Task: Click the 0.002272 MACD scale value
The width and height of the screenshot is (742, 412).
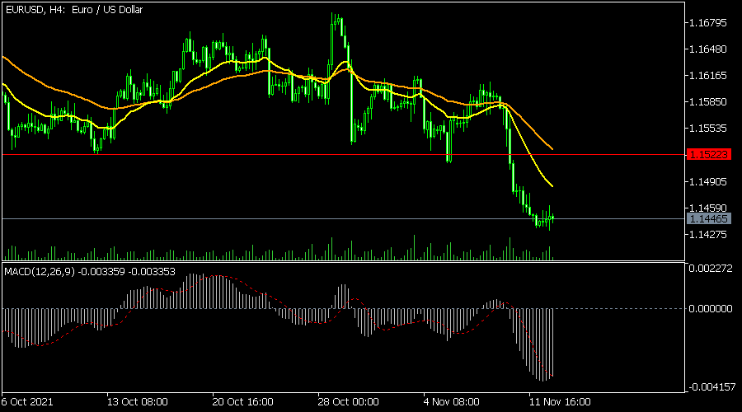Action: [x=711, y=268]
